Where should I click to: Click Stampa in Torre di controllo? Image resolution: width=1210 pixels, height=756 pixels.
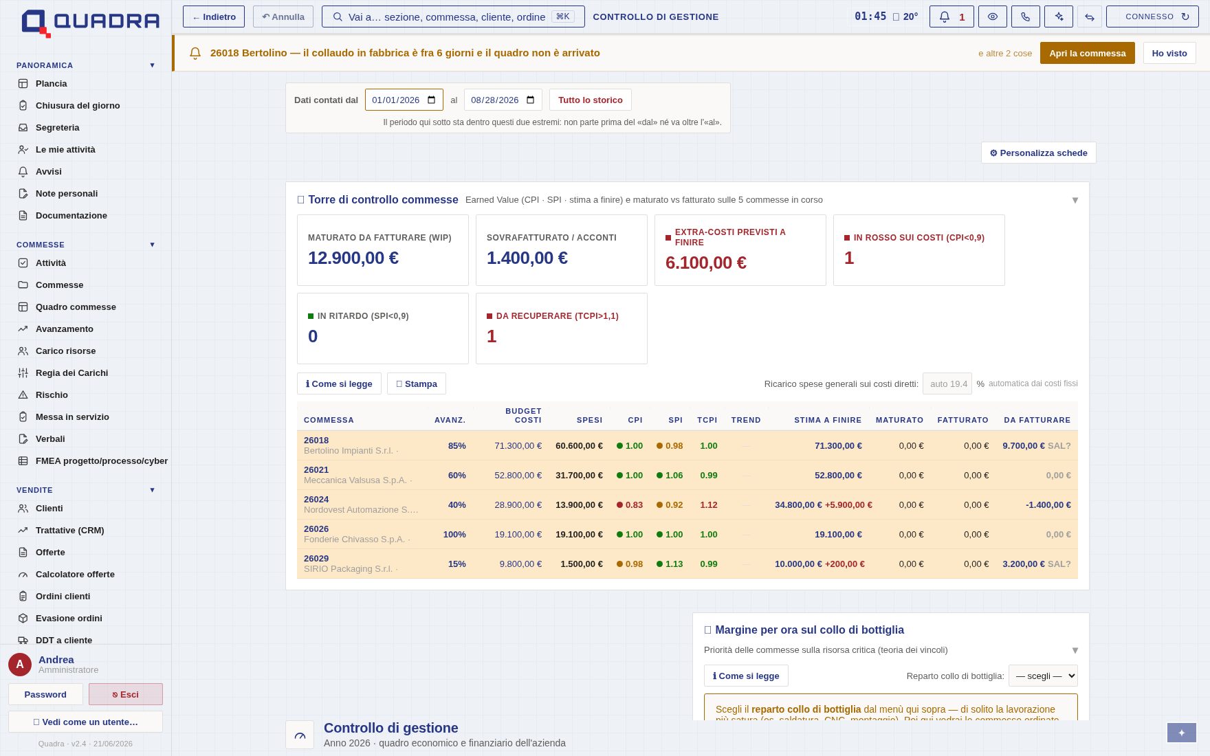(x=417, y=383)
